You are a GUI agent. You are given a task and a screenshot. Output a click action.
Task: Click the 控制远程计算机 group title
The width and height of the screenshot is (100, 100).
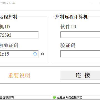point(71,17)
